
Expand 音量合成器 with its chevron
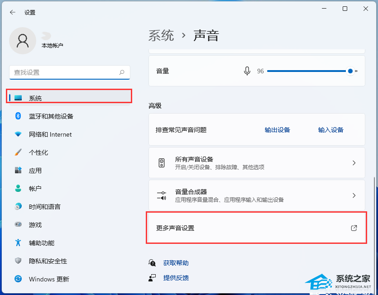pyautogui.click(x=354, y=195)
